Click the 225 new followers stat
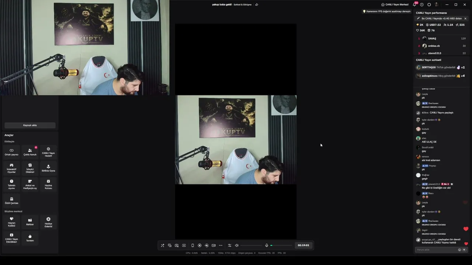This screenshot has width=472, height=265. point(460,25)
